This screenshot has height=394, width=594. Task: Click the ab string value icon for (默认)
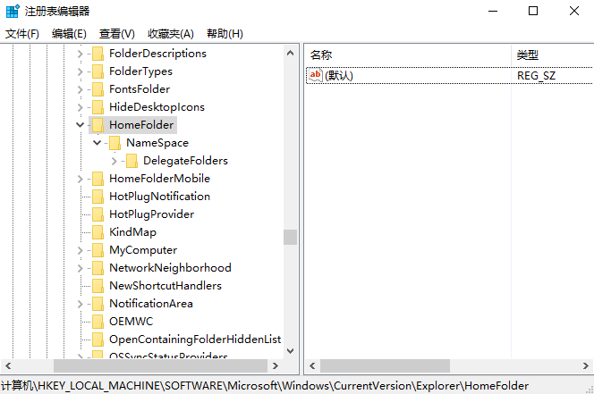(x=316, y=75)
